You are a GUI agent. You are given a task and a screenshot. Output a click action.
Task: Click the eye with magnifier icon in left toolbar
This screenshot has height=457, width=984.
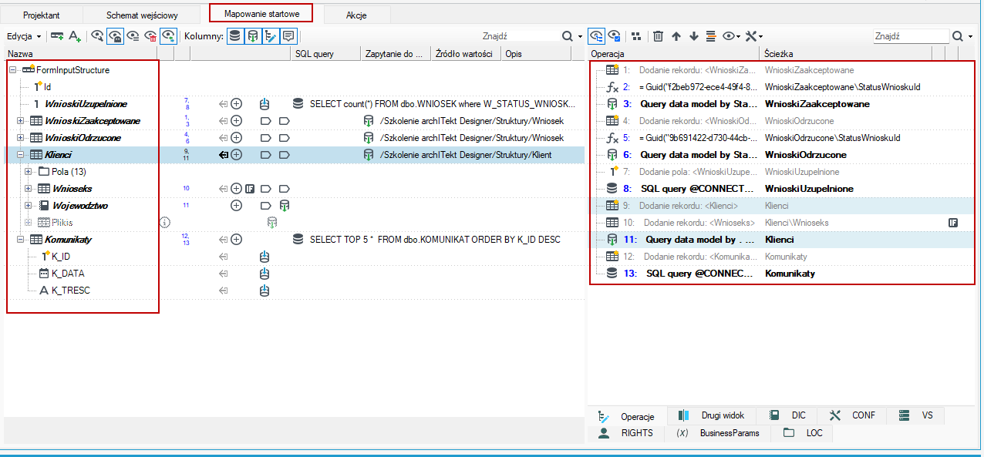click(97, 36)
